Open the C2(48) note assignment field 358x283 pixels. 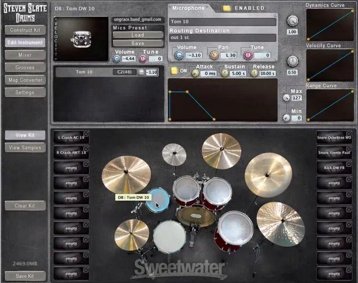click(125, 72)
